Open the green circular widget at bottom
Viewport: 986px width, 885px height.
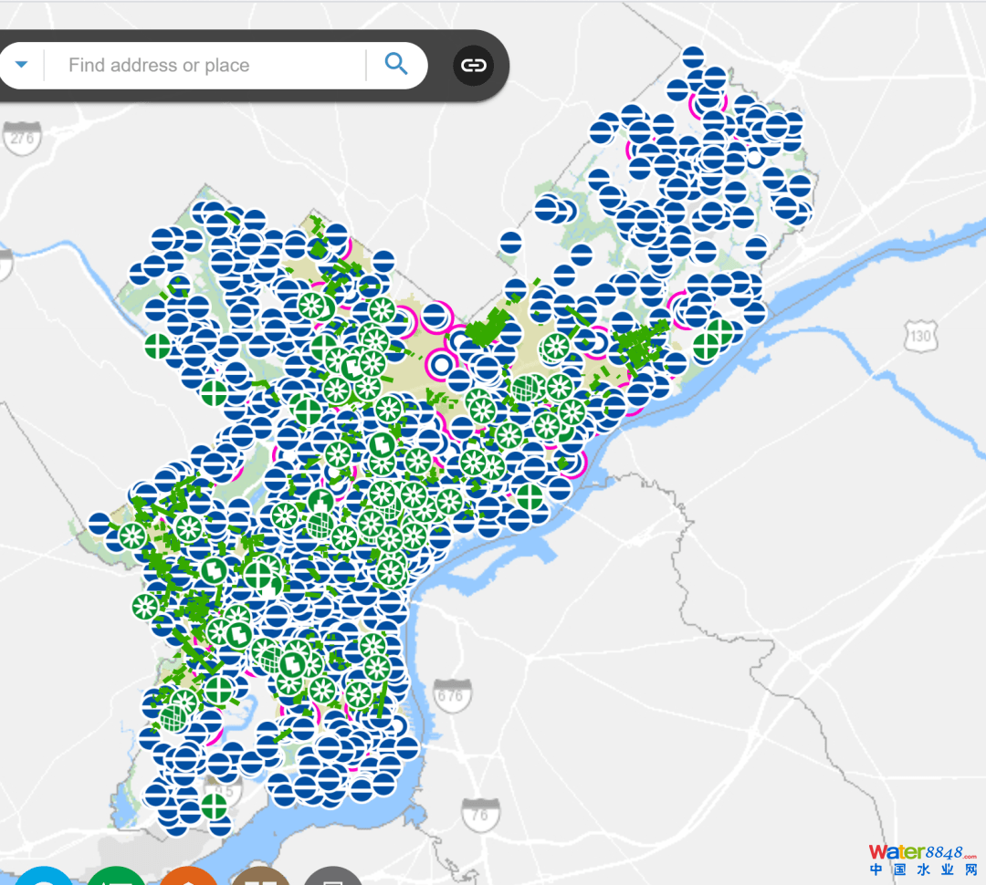[116, 879]
